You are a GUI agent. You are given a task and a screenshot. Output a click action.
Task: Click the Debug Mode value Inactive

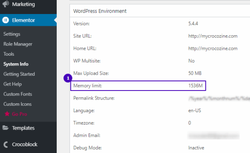pos(196,148)
